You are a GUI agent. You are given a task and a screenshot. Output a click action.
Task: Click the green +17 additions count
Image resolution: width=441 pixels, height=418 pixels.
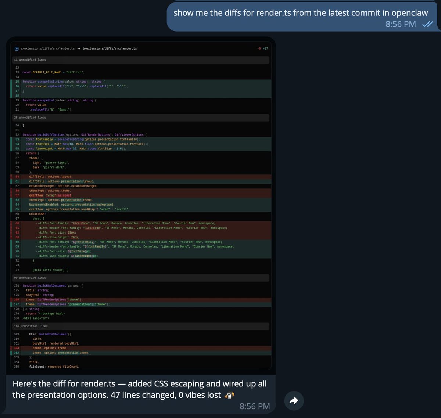[x=265, y=48]
